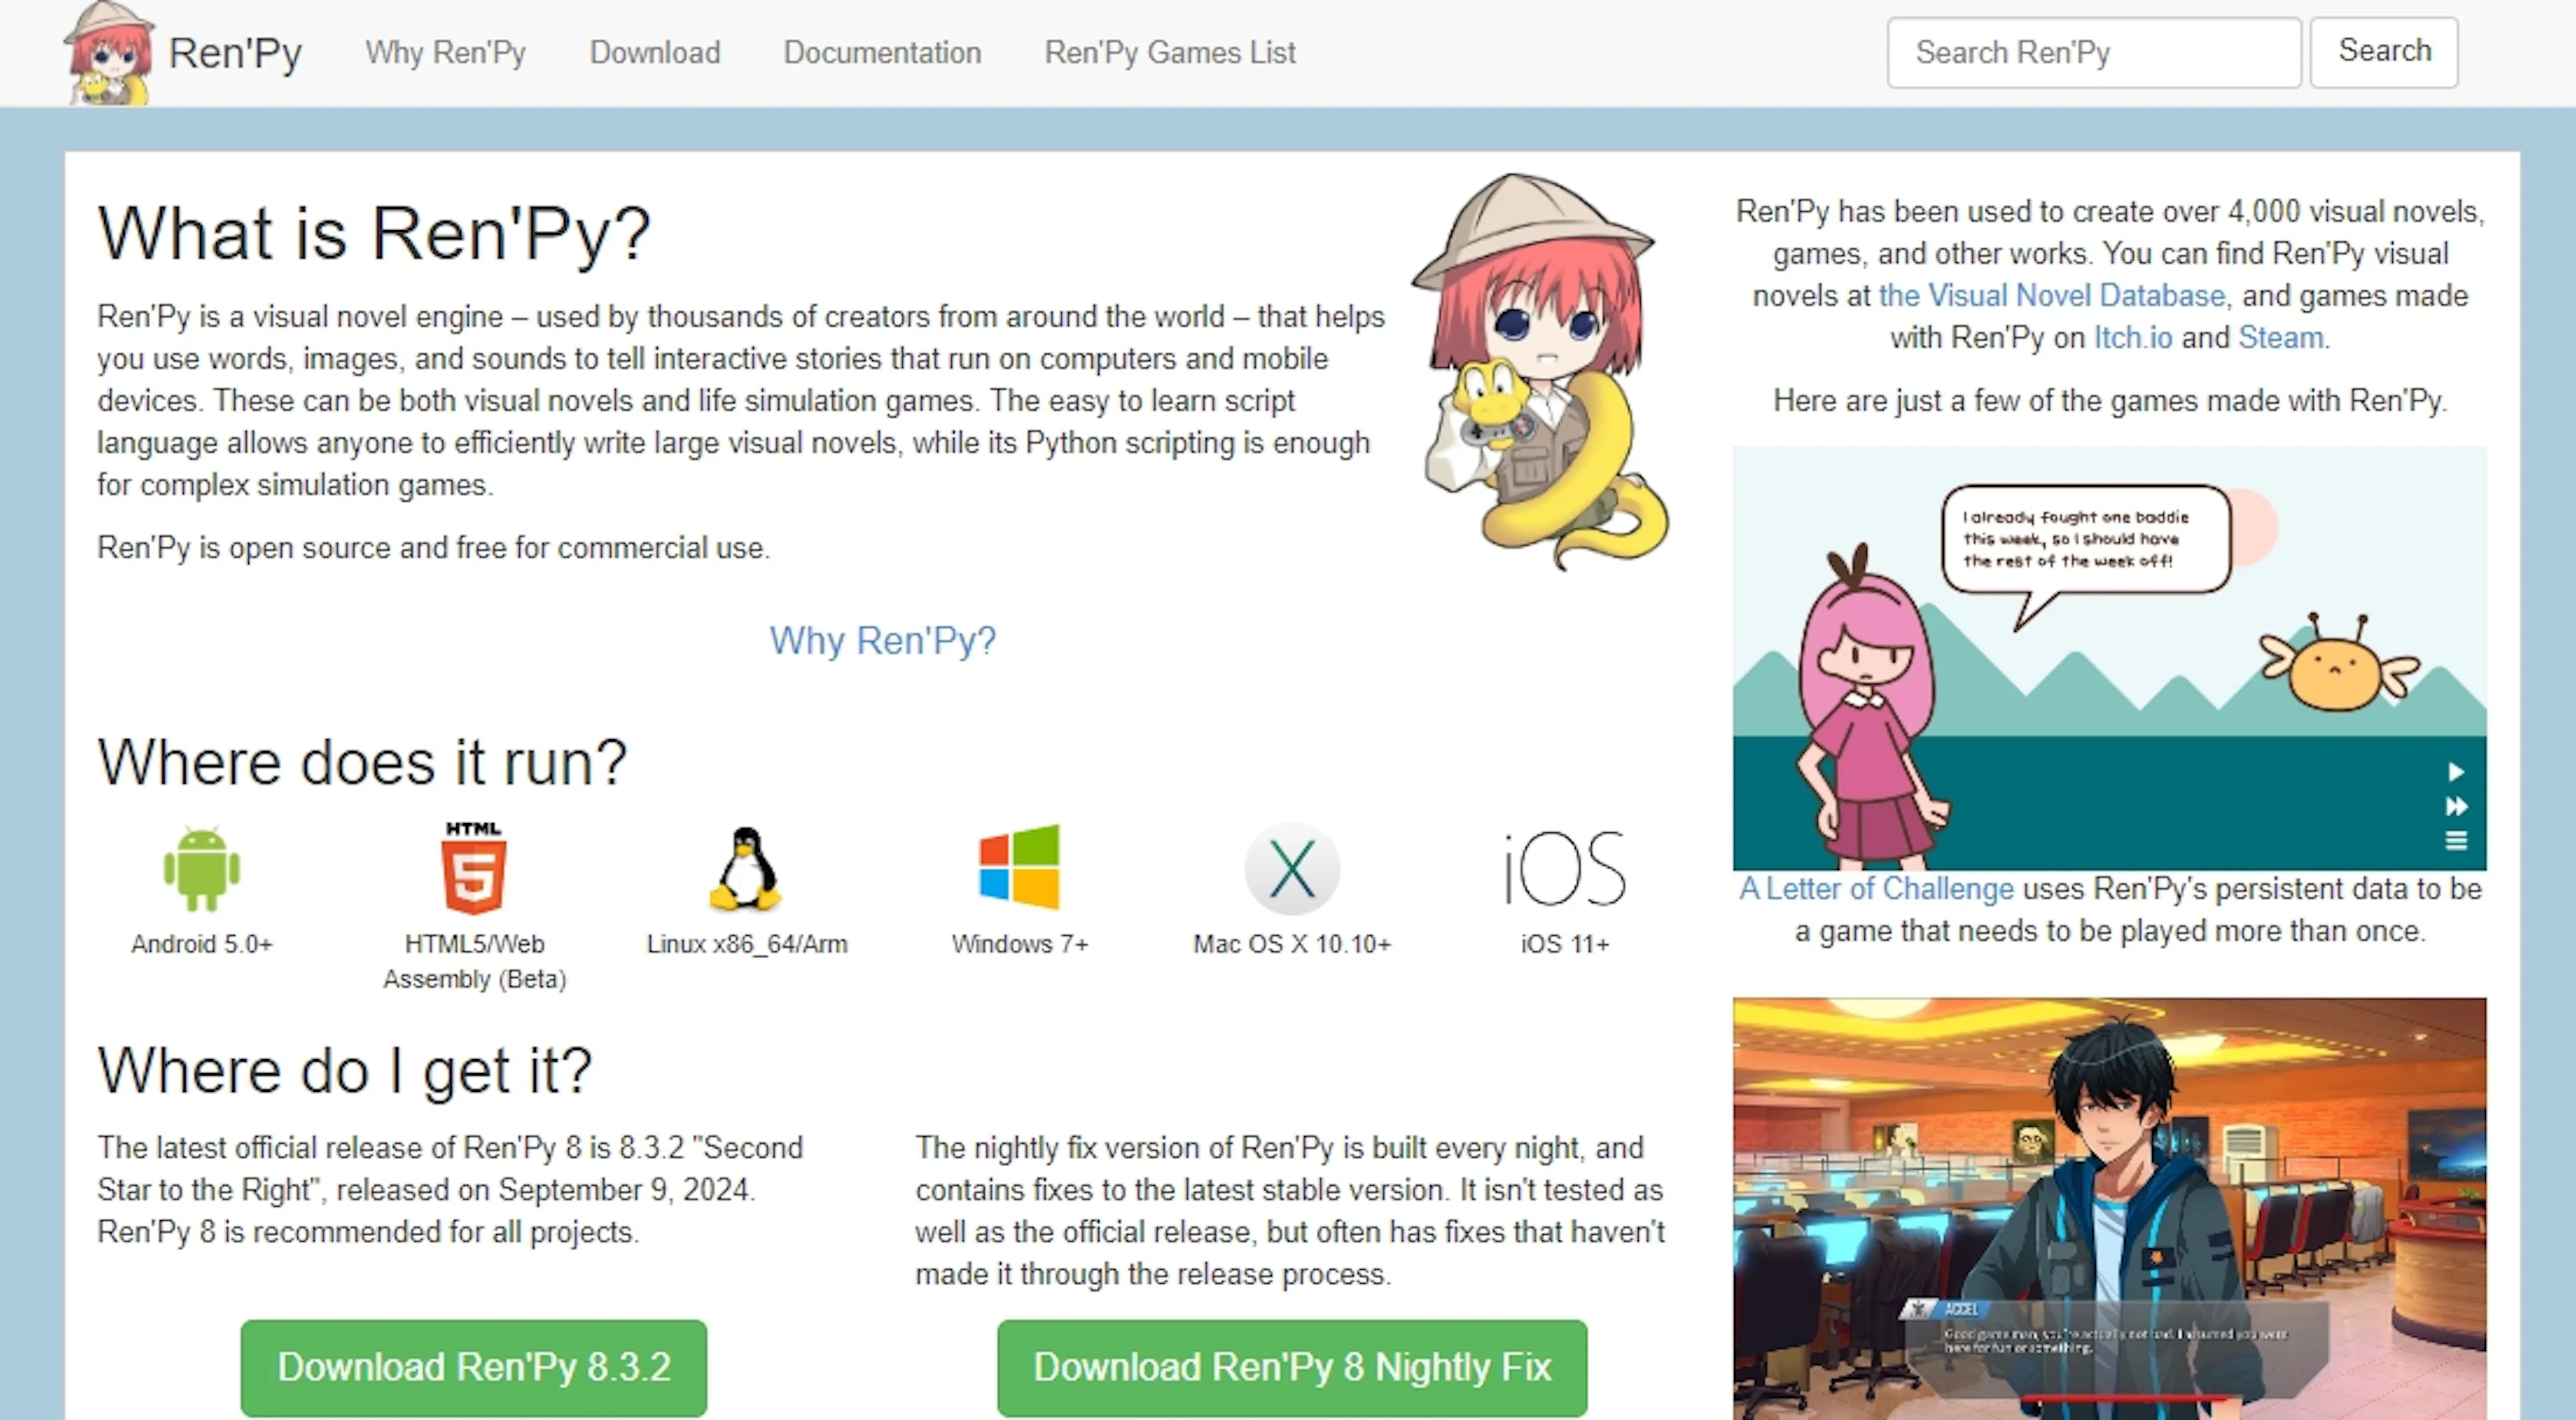Click the Where does it run? heading
Image resolution: width=2576 pixels, height=1420 pixels.
(x=362, y=763)
